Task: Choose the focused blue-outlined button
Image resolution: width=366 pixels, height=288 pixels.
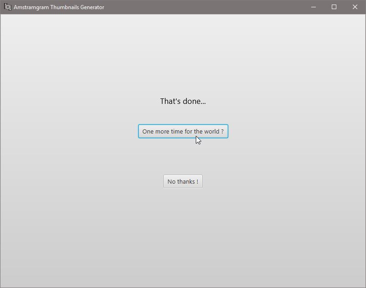Action: point(183,131)
